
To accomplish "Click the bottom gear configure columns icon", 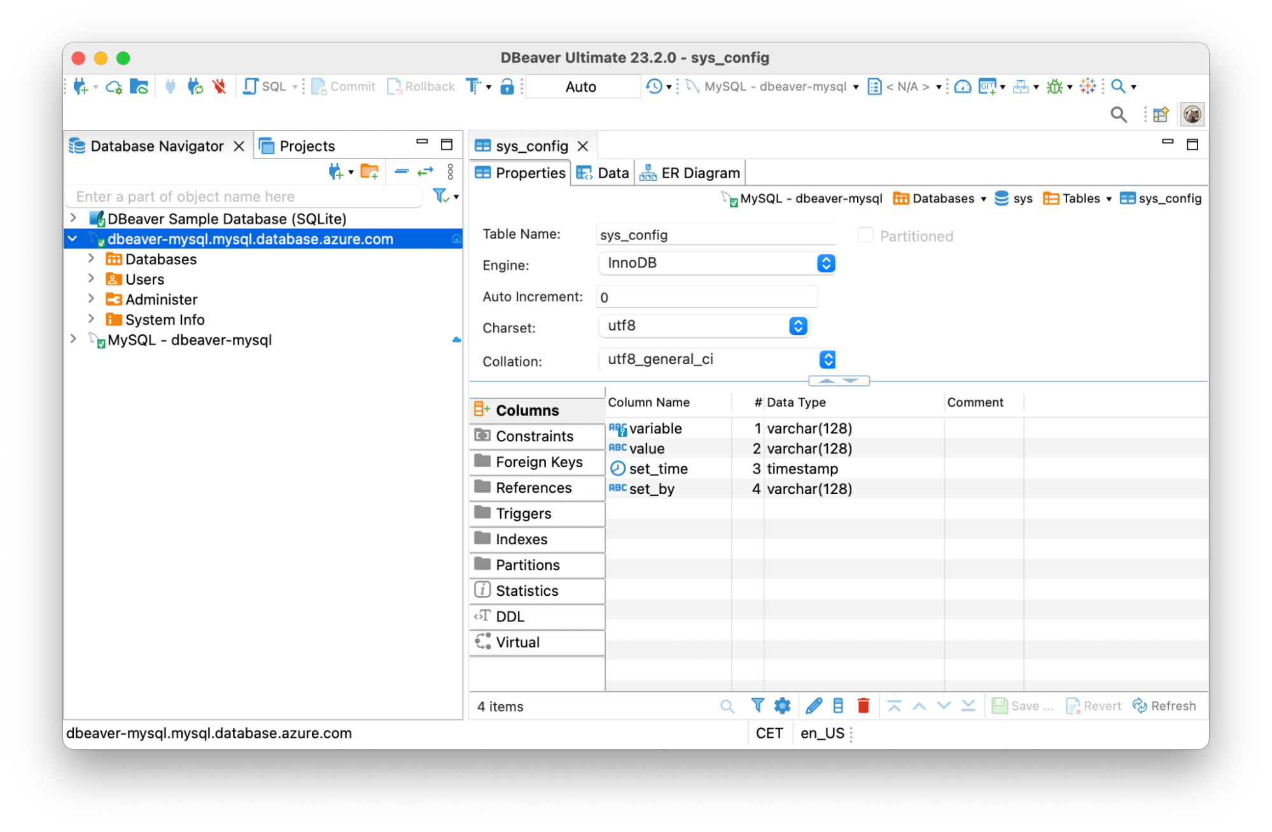I will 782,705.
